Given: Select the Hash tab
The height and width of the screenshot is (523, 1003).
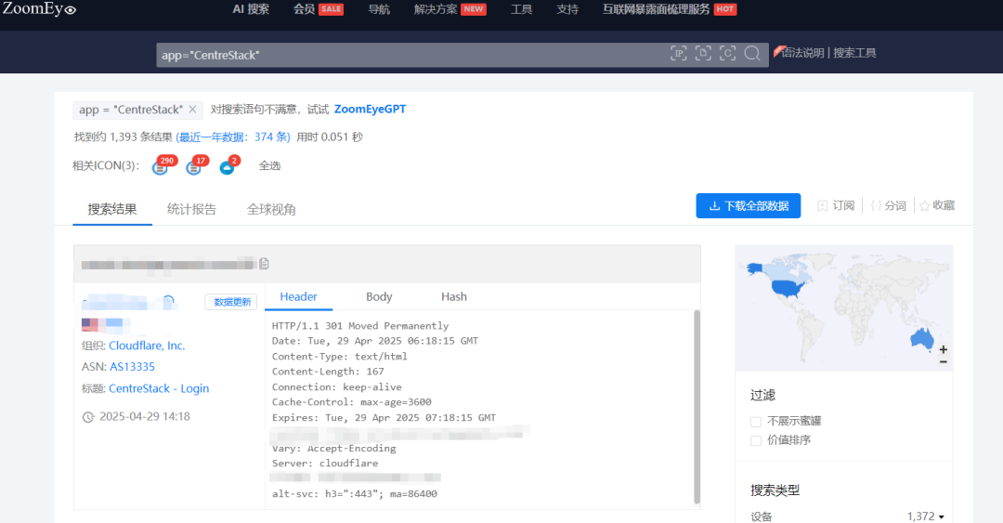Looking at the screenshot, I should 453,297.
